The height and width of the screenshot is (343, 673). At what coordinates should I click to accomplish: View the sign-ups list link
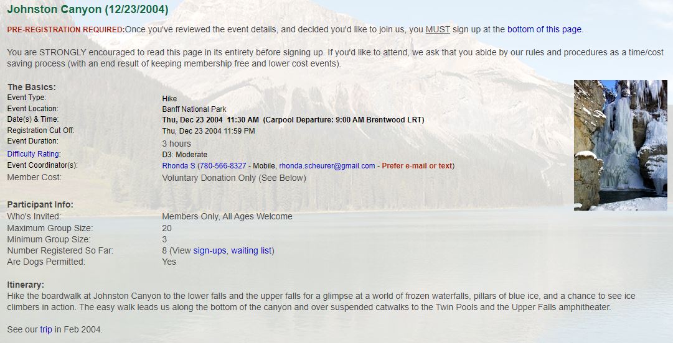(x=209, y=250)
